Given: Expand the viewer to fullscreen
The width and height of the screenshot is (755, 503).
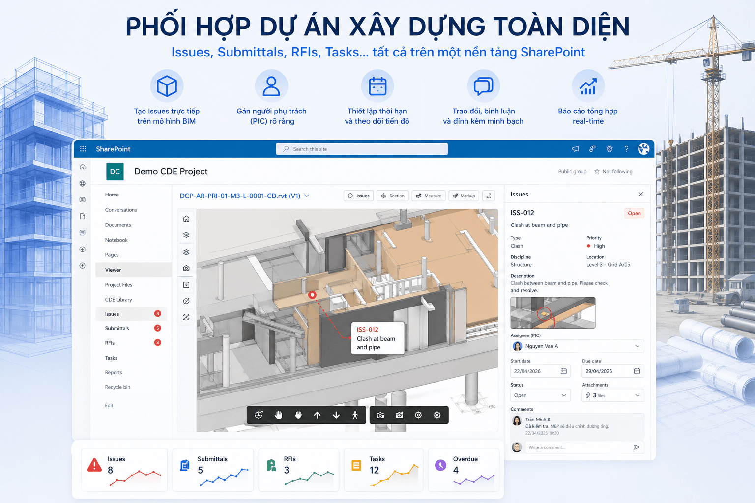Looking at the screenshot, I should [488, 196].
